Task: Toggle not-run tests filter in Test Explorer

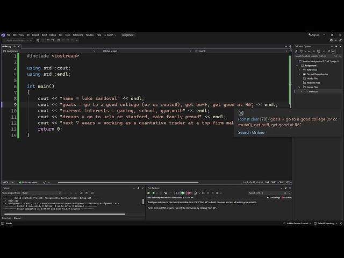Action: point(177,193)
